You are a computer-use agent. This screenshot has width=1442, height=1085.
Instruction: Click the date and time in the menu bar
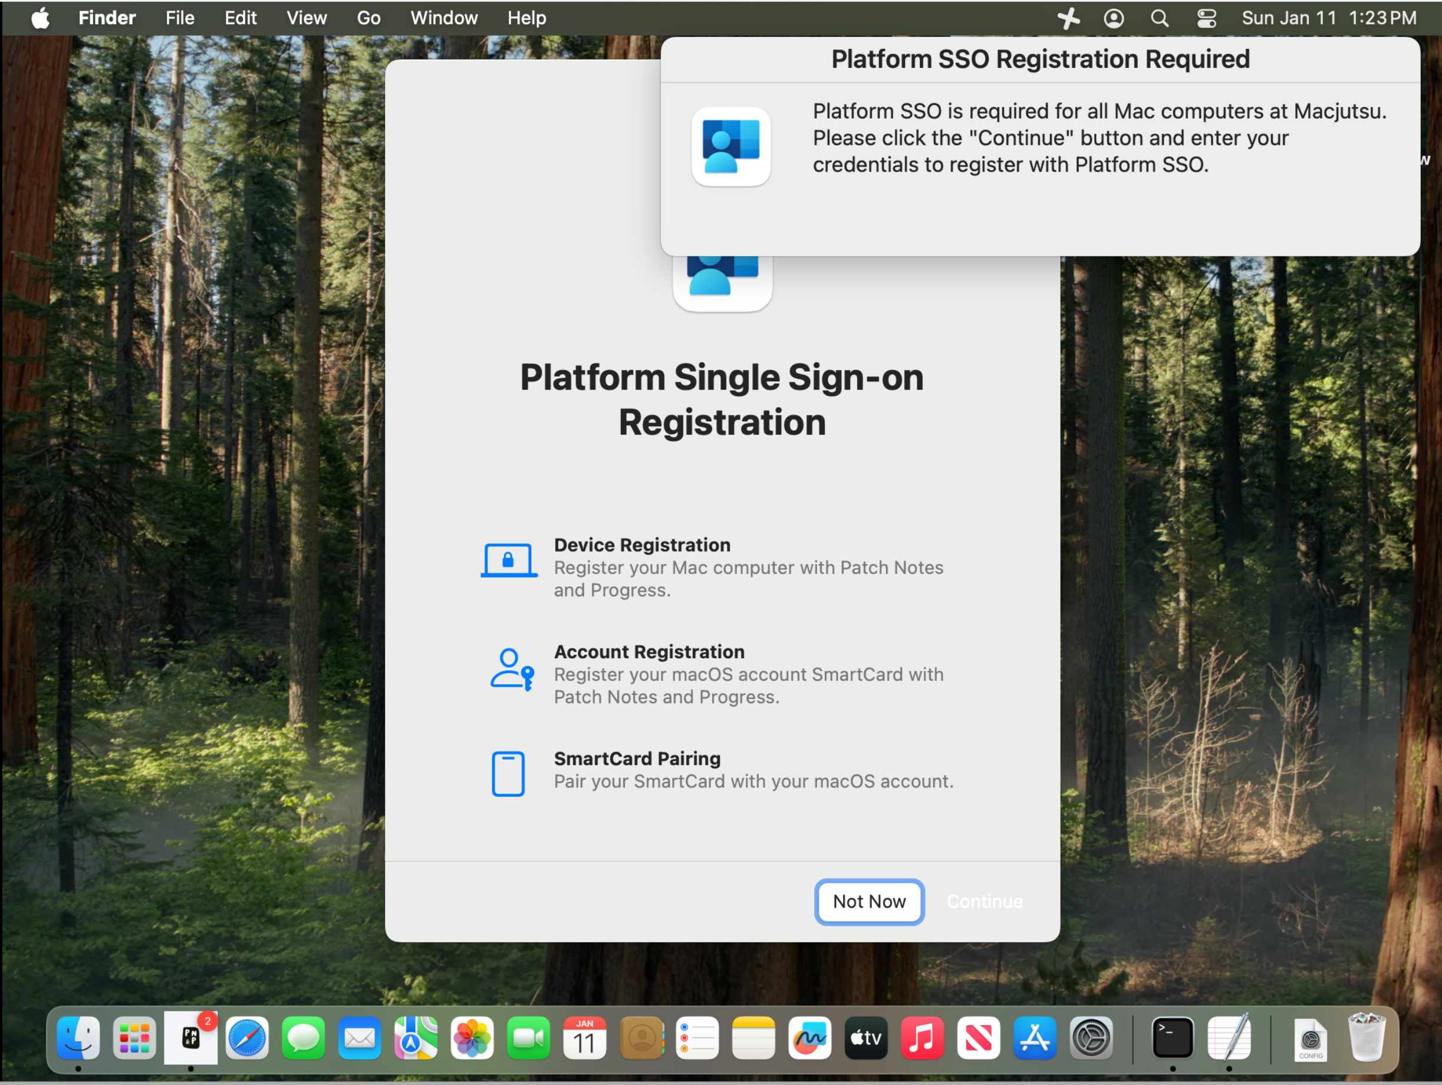click(1328, 18)
